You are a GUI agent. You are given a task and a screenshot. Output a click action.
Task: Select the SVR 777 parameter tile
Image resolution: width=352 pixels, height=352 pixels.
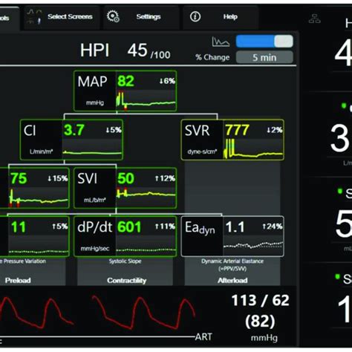tap(232, 140)
